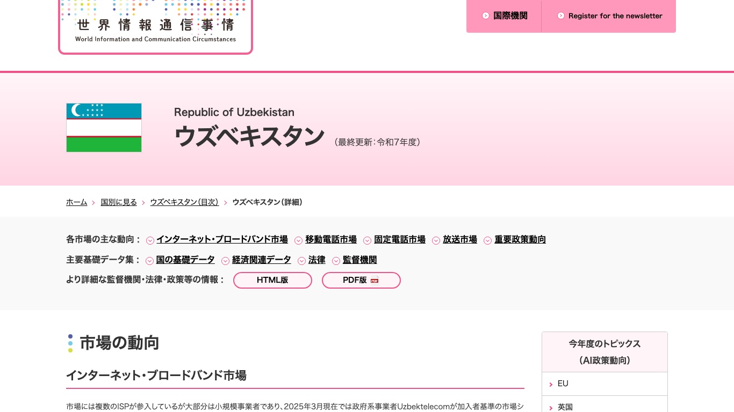
Task: Click the PDF file icon in PDF版 button
Action: pos(375,279)
